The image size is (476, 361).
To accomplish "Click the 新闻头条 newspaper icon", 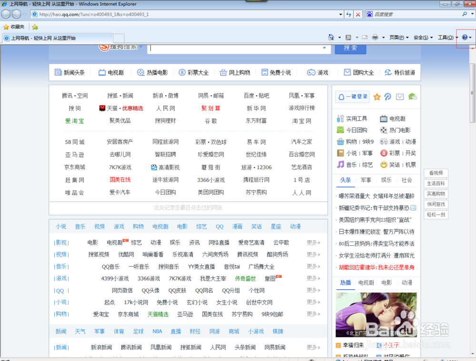I will click(x=58, y=72).
